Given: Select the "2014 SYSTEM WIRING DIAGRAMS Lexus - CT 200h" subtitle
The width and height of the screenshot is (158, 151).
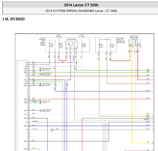Looking at the screenshot, I should (x=81, y=11).
